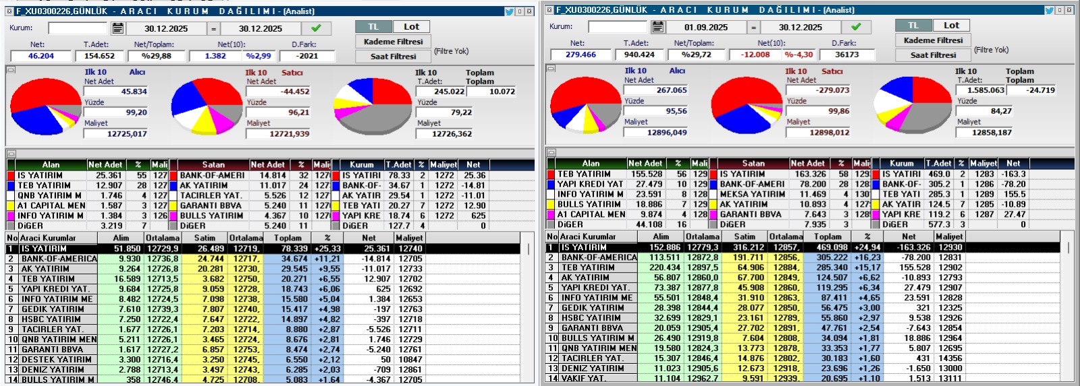The height and width of the screenshot is (386, 1080).
Task: Switch right window to Lot mode
Action: click(951, 26)
